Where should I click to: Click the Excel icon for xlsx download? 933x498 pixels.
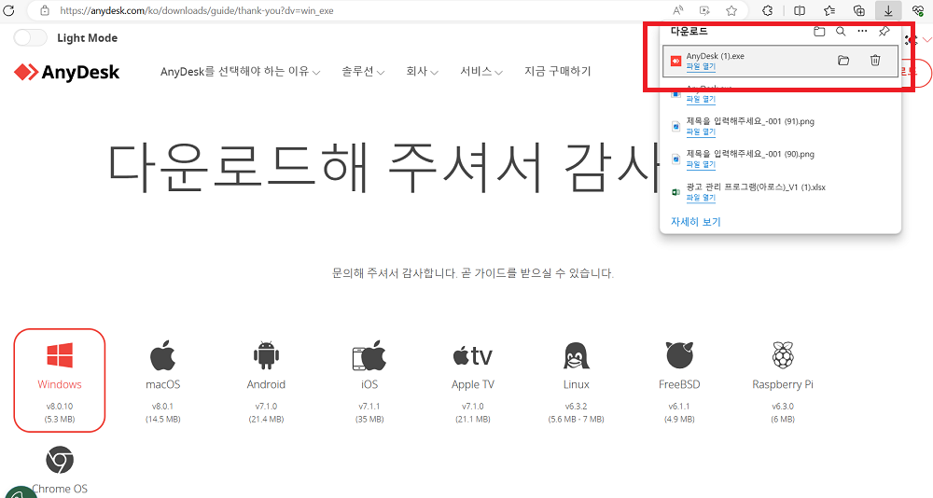(x=675, y=192)
